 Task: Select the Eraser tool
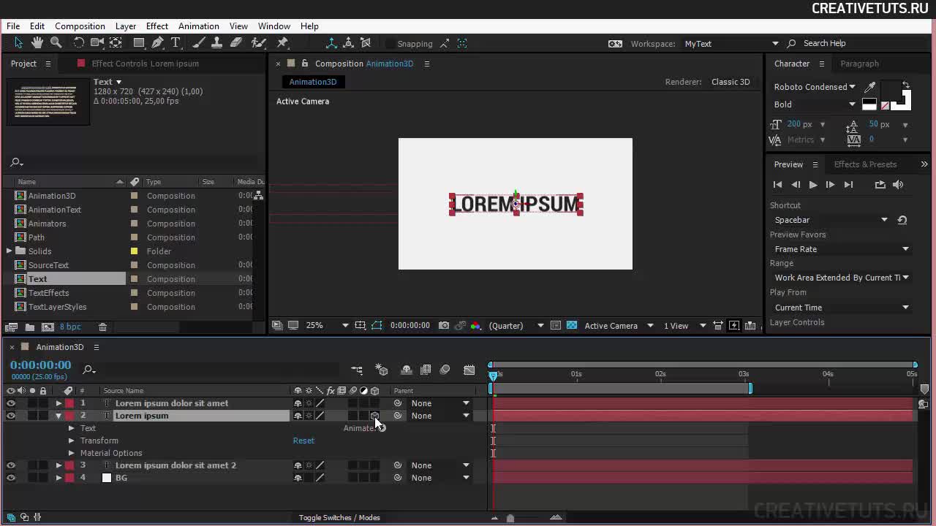pos(235,43)
